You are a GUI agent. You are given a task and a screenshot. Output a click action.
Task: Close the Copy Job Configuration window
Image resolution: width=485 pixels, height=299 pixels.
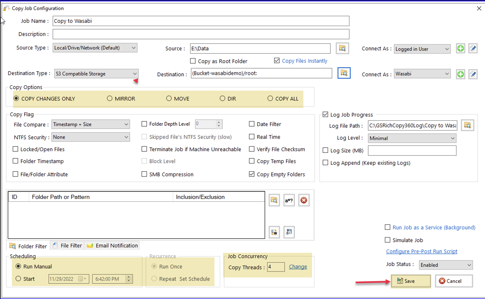[x=479, y=8]
